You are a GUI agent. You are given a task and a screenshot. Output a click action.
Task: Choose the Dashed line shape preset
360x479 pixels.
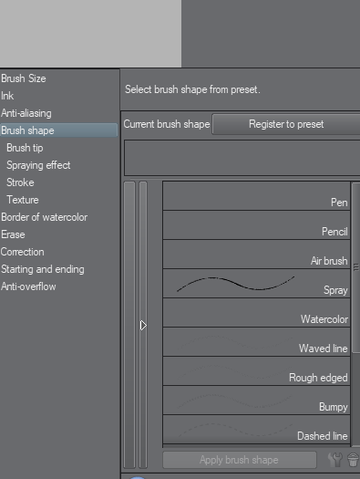(x=256, y=430)
